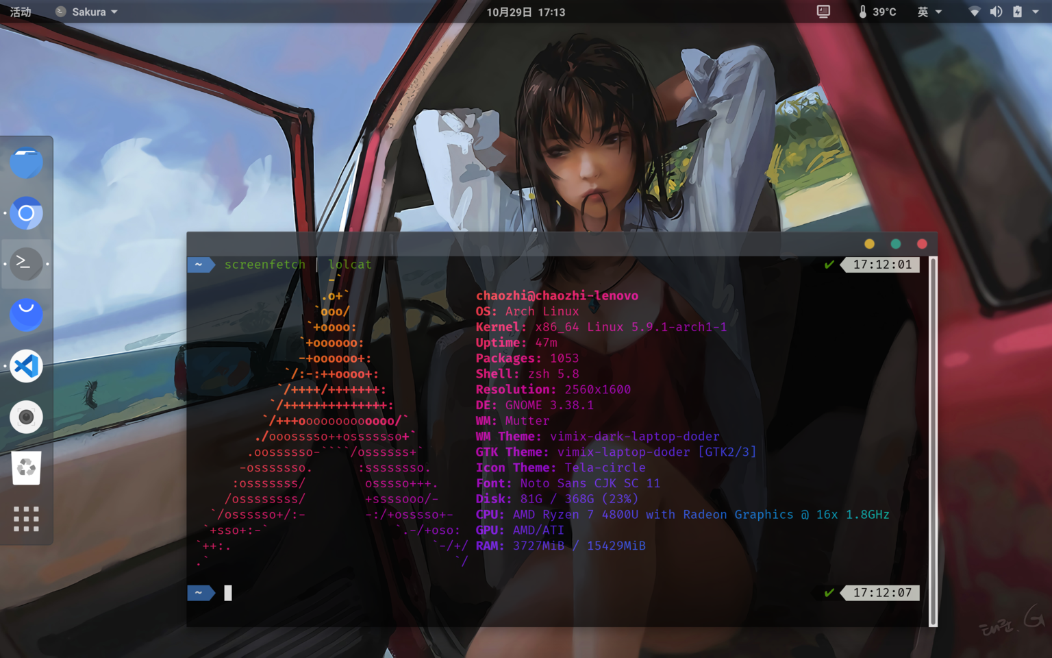Open the Files manager from the dock
This screenshot has height=658, width=1052.
coord(26,162)
